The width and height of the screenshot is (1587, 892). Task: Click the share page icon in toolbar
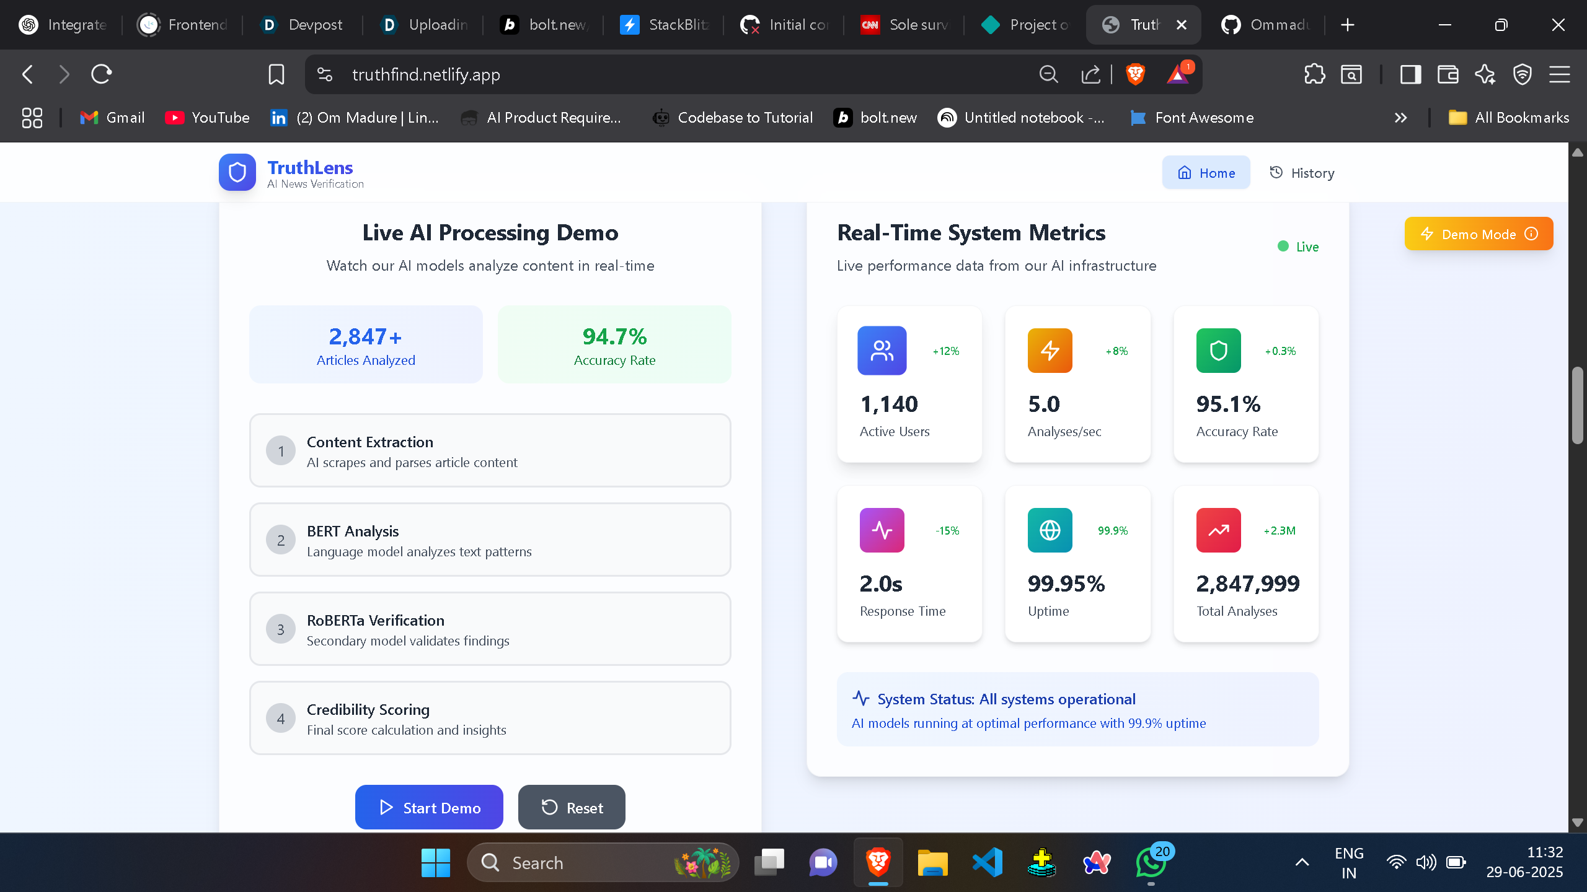coord(1091,74)
